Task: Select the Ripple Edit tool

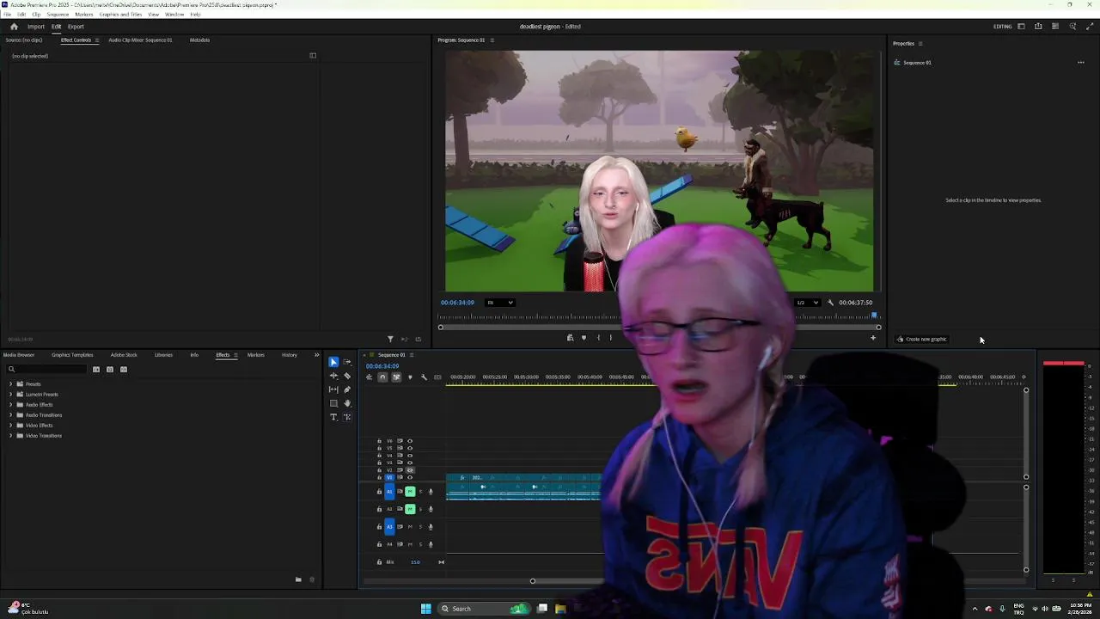Action: pos(333,376)
